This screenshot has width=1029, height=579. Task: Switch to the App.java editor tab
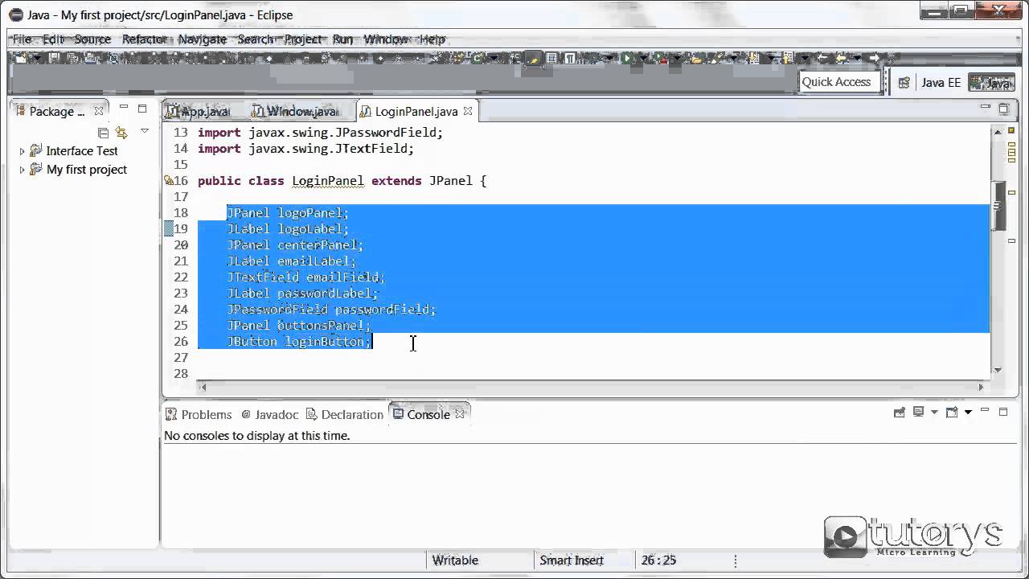198,111
